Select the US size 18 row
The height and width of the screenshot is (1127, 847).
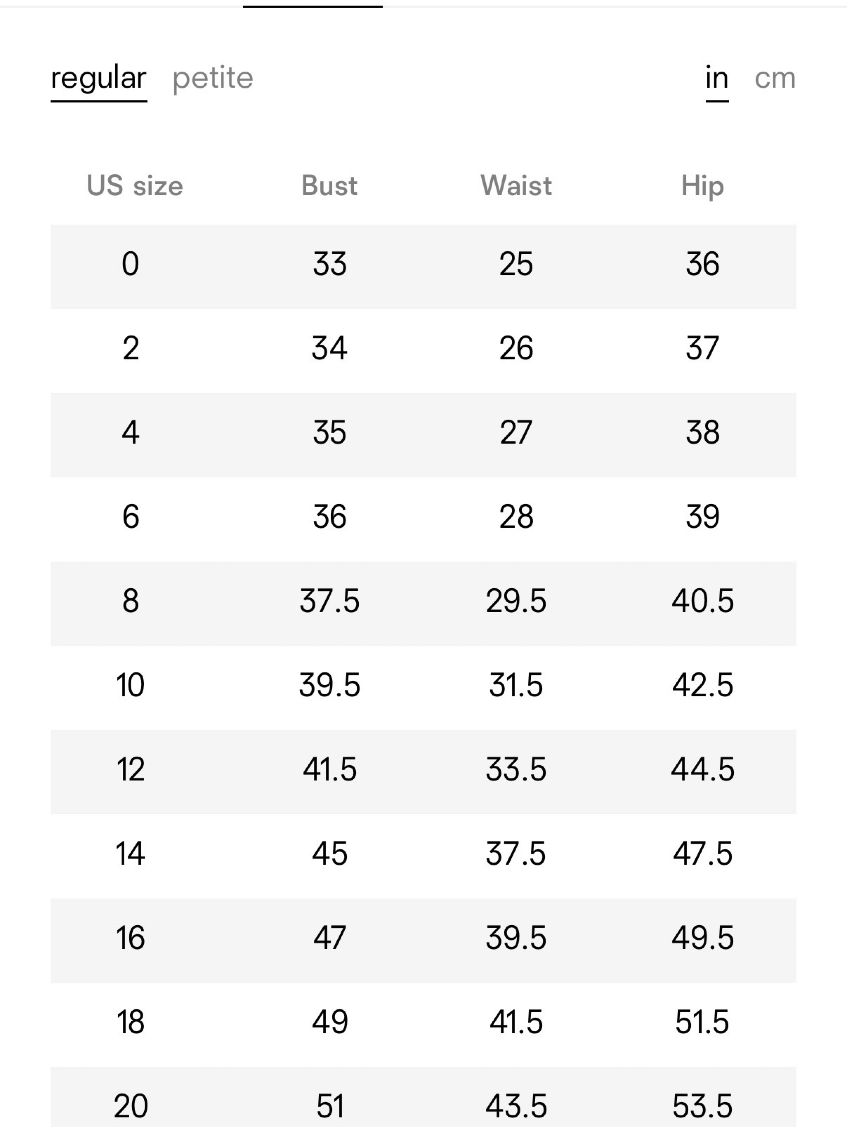pyautogui.click(x=423, y=1024)
